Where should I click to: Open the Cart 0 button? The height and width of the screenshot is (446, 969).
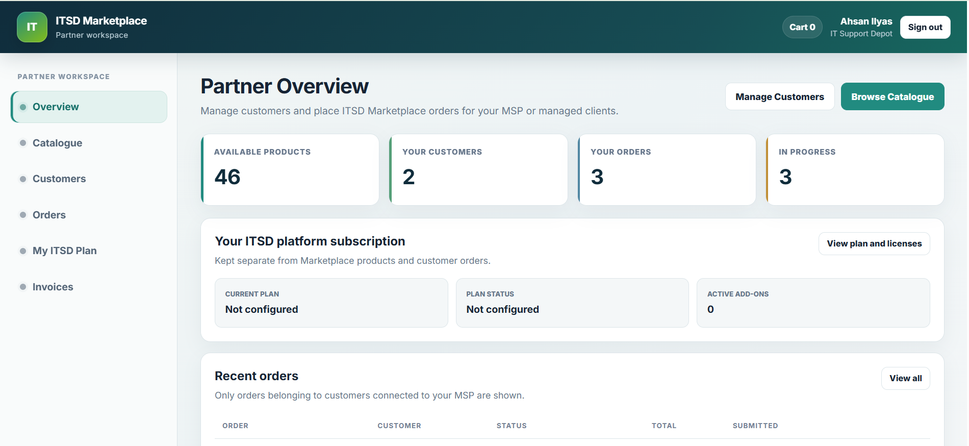pos(802,27)
